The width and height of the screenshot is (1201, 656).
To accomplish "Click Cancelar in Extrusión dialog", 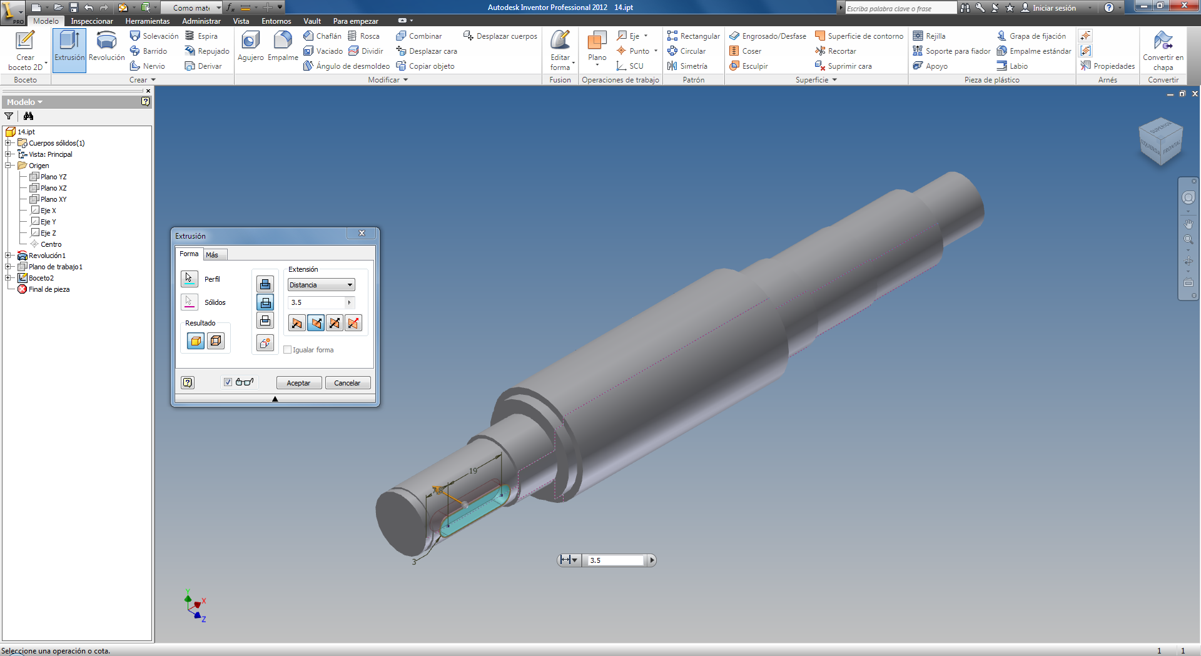I will [347, 383].
